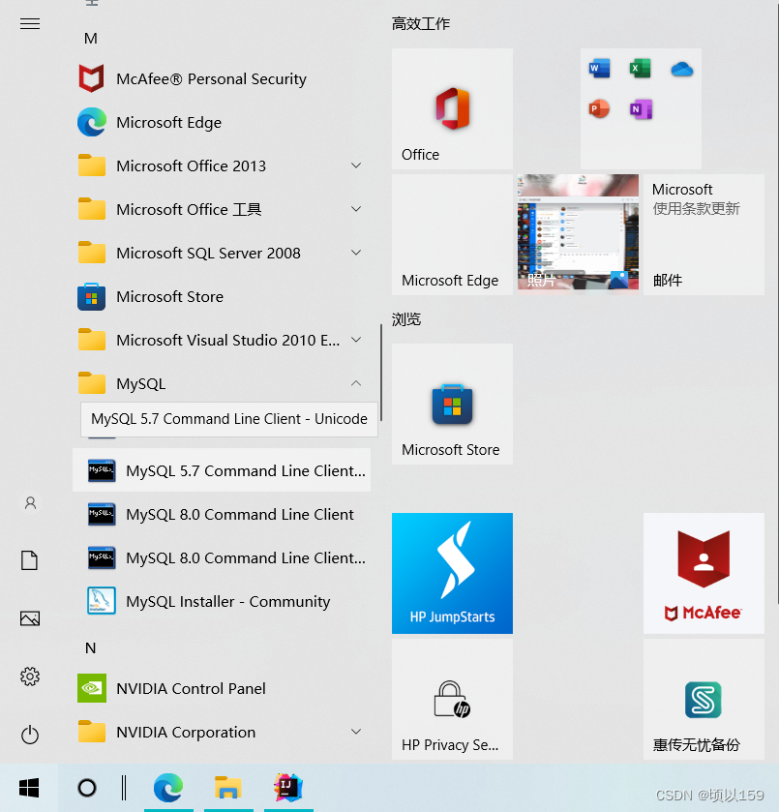Select MySQL 5.7 Command Line Client entry
Image resolution: width=779 pixels, height=812 pixels.
point(222,470)
